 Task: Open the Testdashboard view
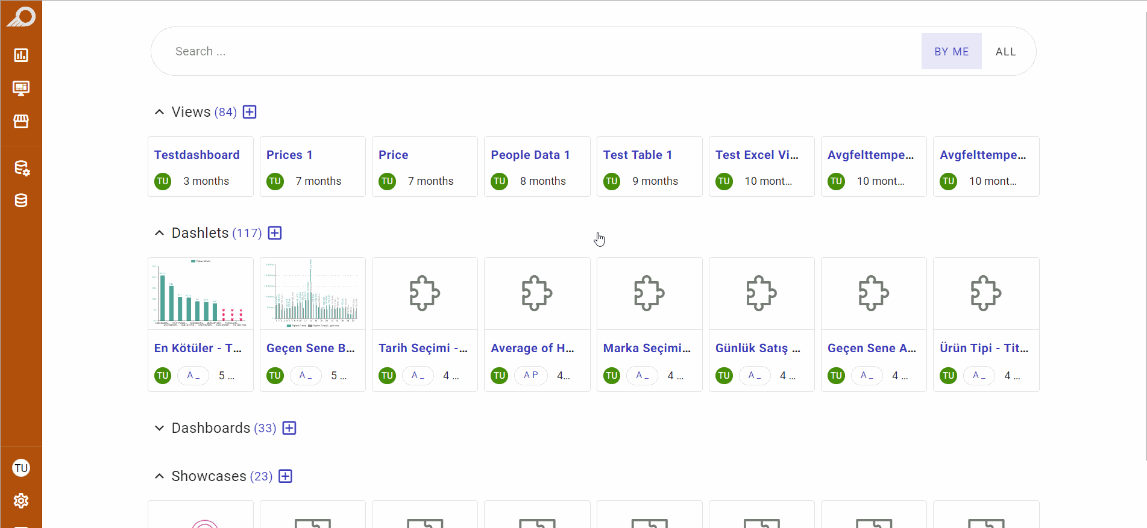[201, 166]
